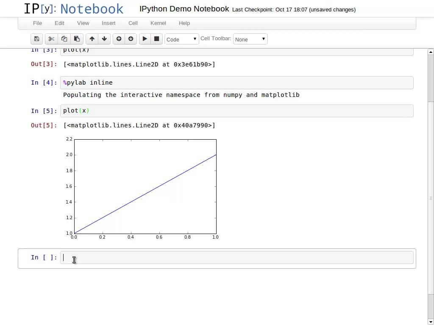434x325 pixels.
Task: Interrupt the kernel with the stop button
Action: tap(156, 39)
